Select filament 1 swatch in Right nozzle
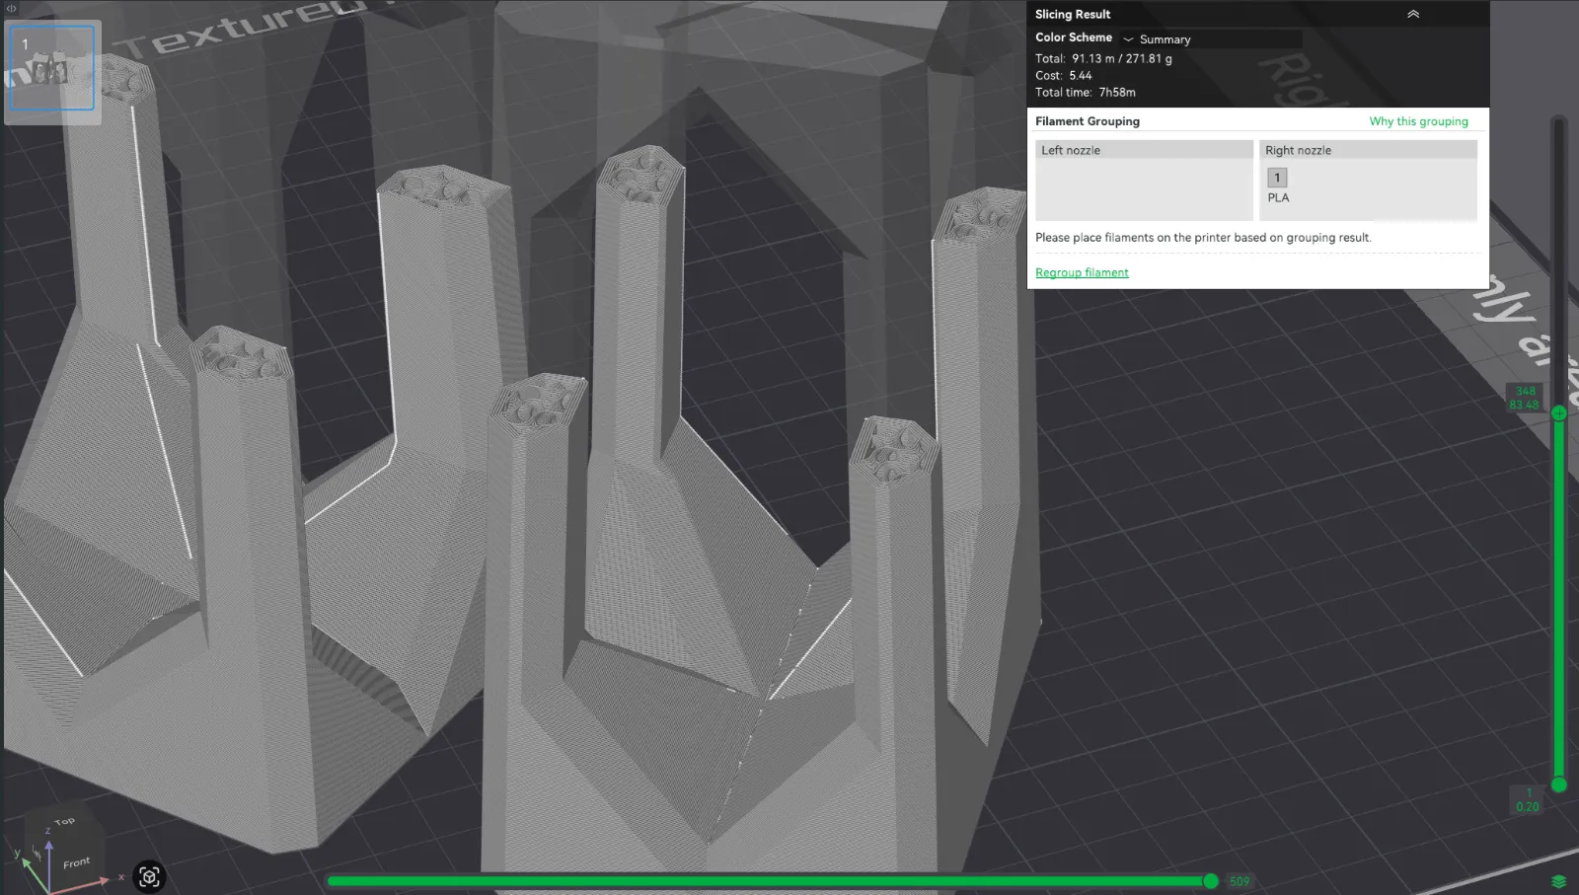The image size is (1579, 895). pos(1277,178)
